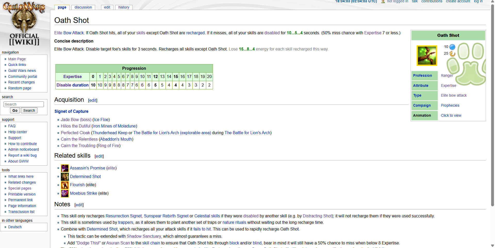Screen dimensions: 495x248
Task: Click the blue energy cost icon
Action: [x=452, y=47]
